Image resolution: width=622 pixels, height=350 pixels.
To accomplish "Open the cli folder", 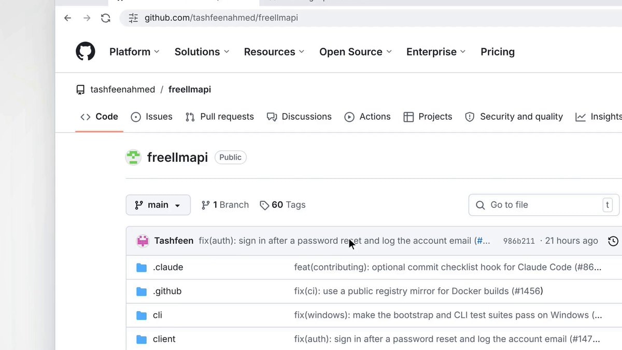I will pos(158,315).
